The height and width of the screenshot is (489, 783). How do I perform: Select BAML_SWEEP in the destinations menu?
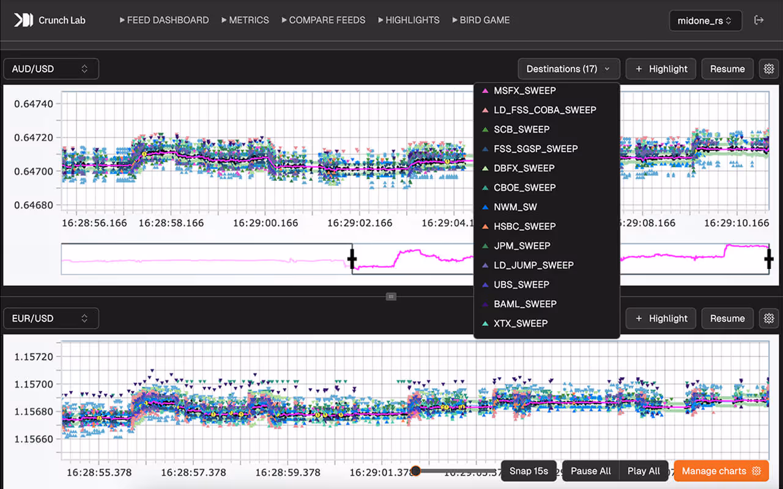547,304
